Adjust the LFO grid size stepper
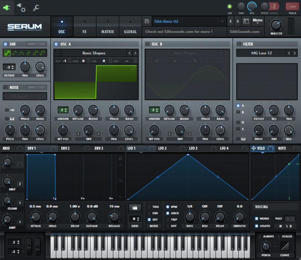This screenshot has height=260, width=301. pyautogui.click(x=135, y=219)
